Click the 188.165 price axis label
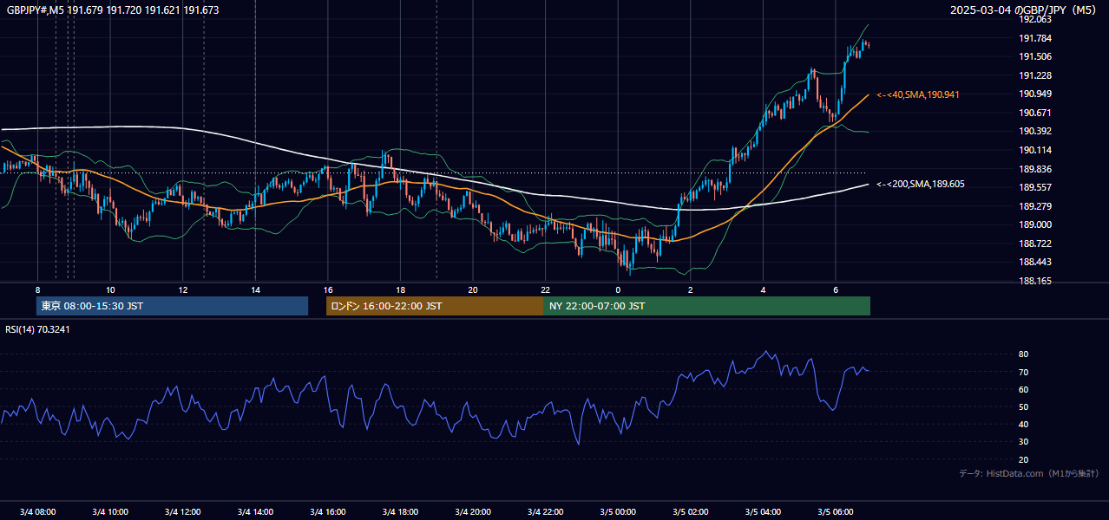This screenshot has width=1109, height=520. tap(1035, 281)
